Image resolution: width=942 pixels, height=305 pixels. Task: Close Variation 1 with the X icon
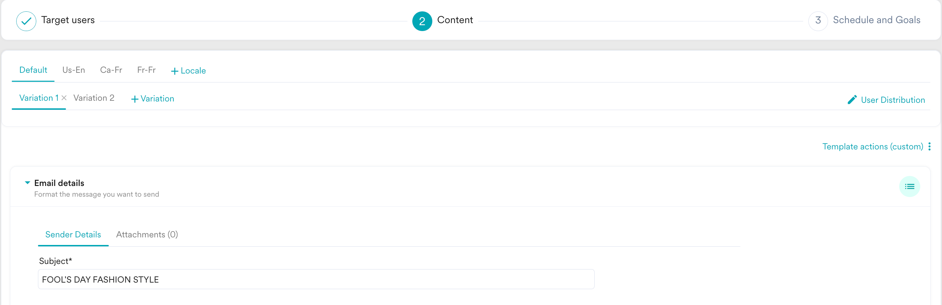tap(64, 98)
